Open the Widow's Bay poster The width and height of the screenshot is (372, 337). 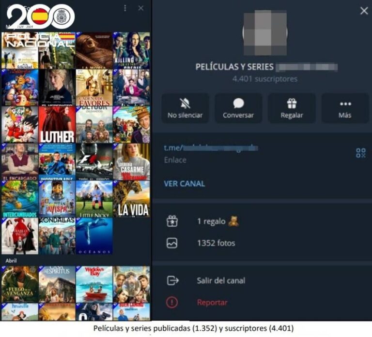pos(94,284)
